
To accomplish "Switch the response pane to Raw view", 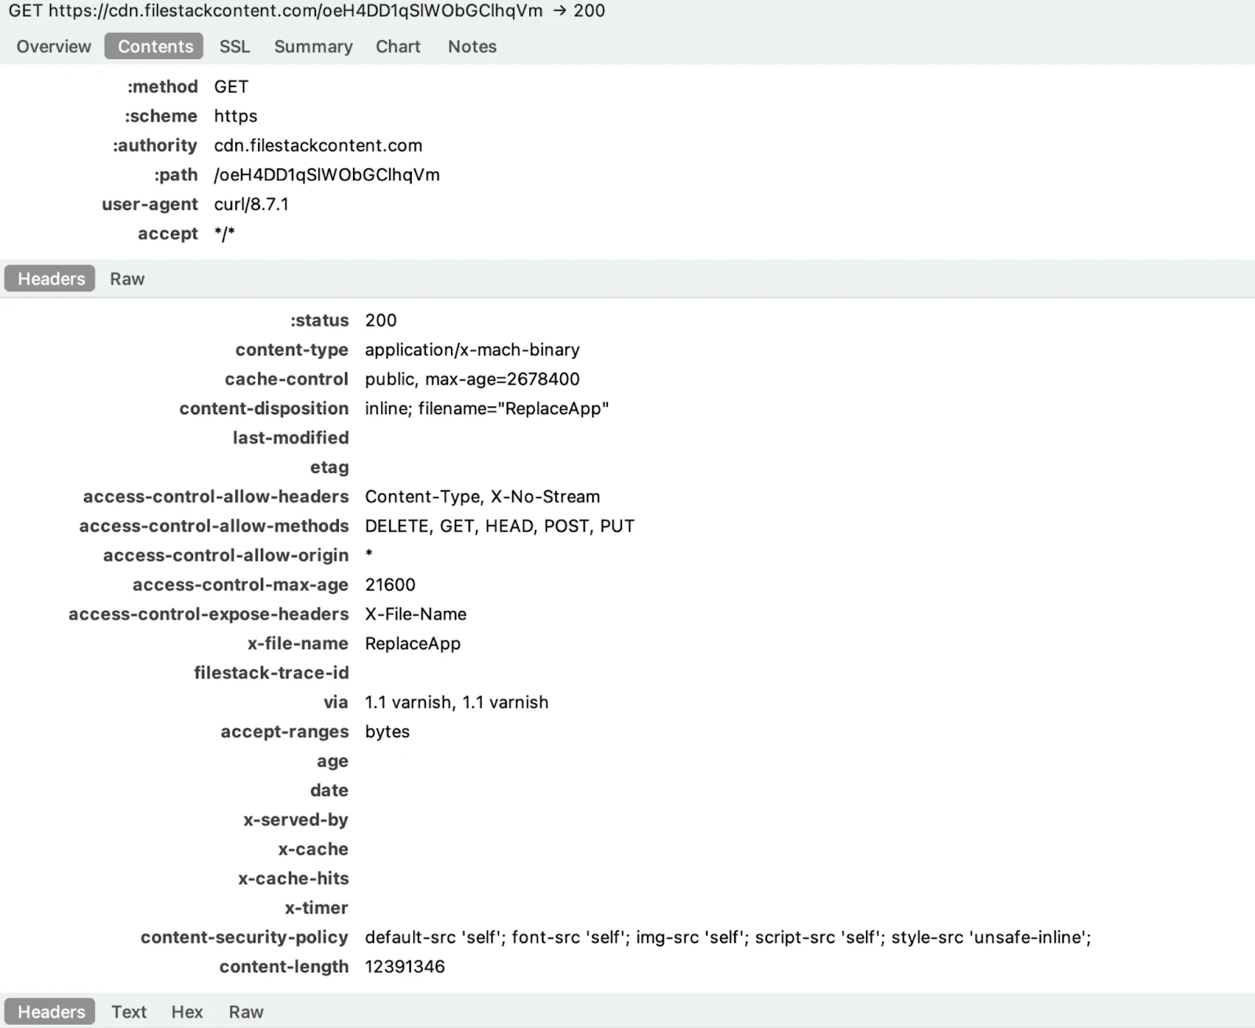I will 246,1012.
